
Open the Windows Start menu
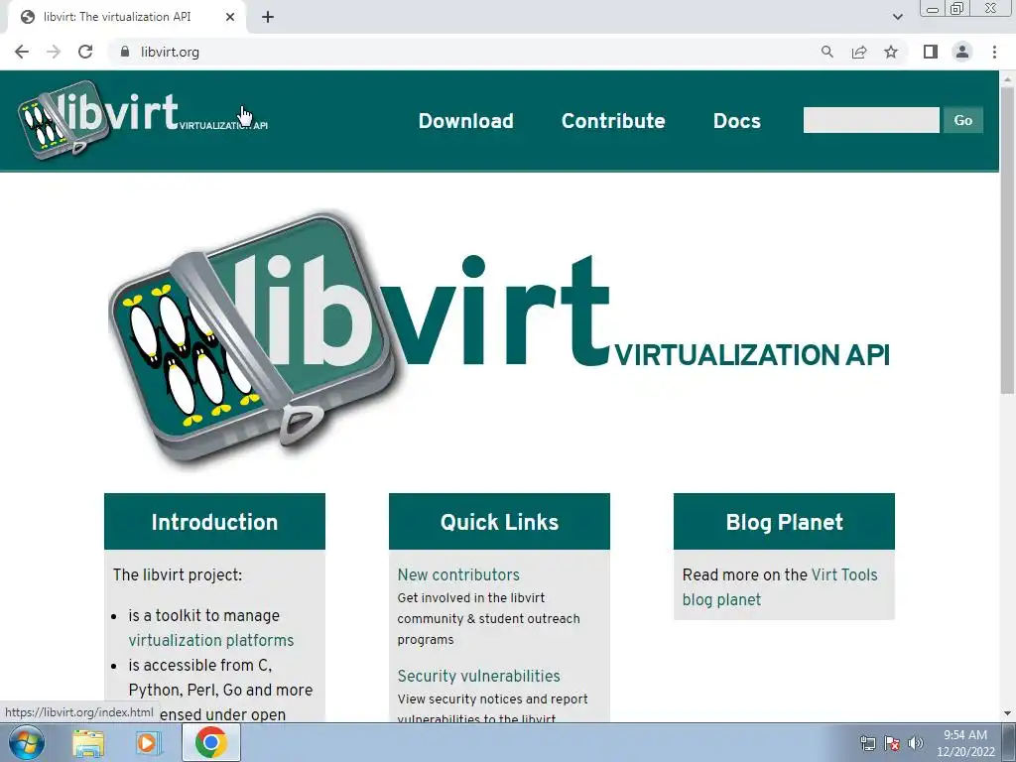tap(26, 742)
